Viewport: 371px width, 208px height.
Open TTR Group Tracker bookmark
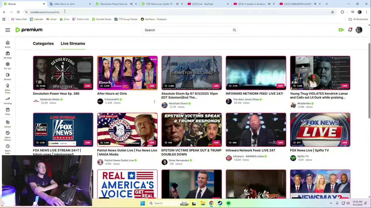pyautogui.click(x=126, y=19)
